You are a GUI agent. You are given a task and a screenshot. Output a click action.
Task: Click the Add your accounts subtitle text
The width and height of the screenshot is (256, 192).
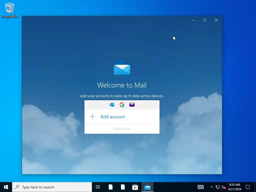point(122,96)
